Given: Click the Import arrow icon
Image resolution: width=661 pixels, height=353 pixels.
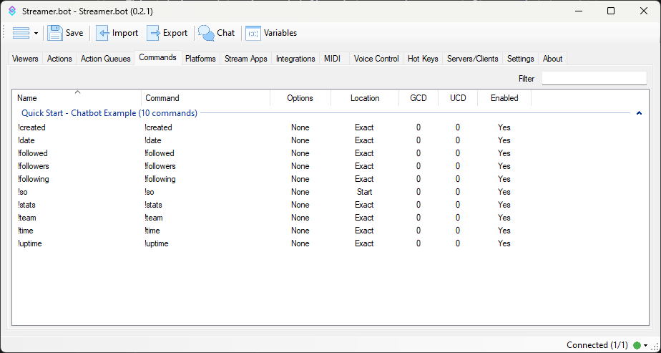Looking at the screenshot, I should [103, 33].
